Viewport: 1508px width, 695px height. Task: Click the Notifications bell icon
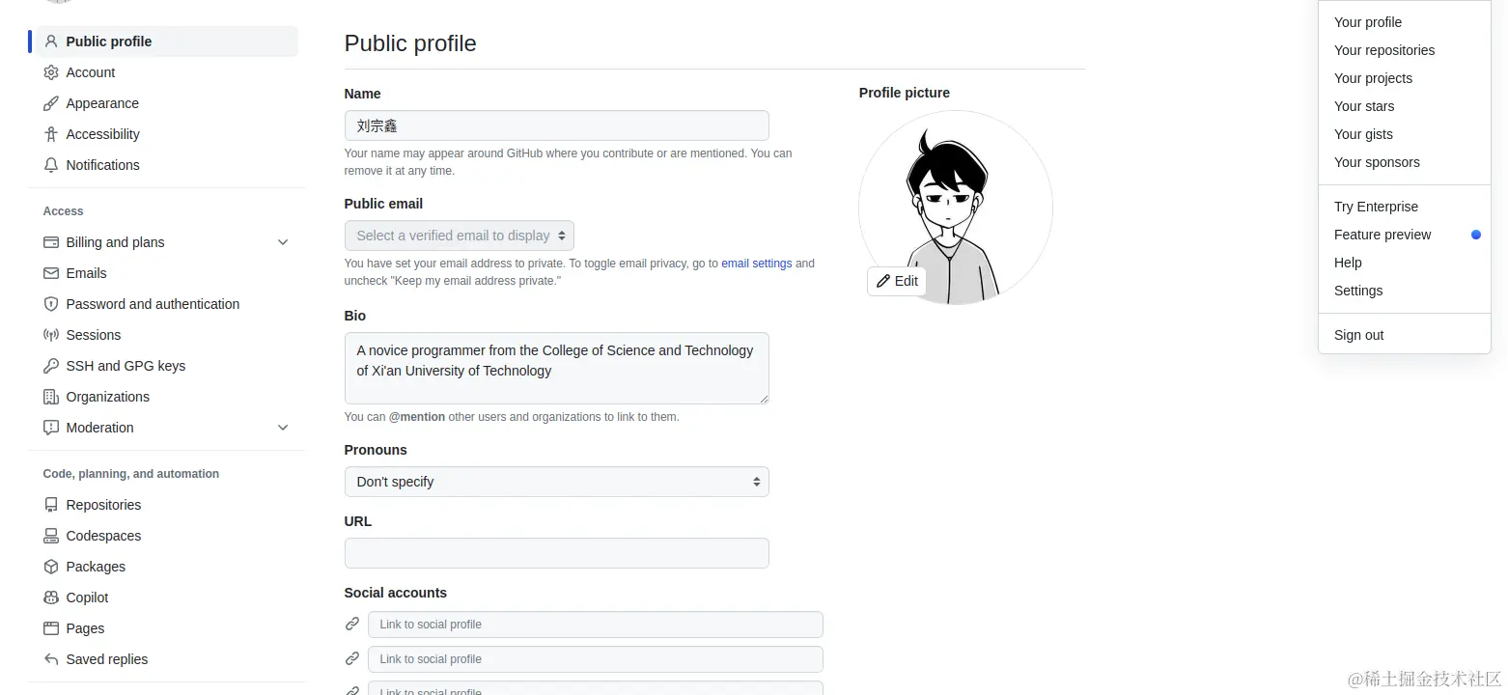51,165
